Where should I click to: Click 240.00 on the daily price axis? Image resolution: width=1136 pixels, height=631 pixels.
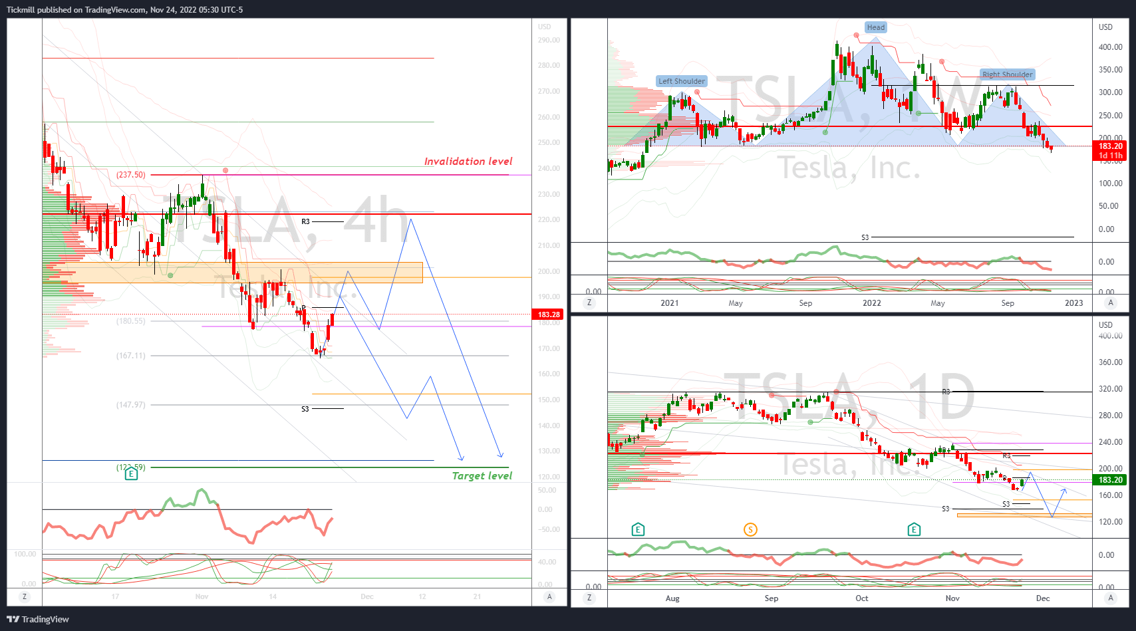coord(1110,442)
